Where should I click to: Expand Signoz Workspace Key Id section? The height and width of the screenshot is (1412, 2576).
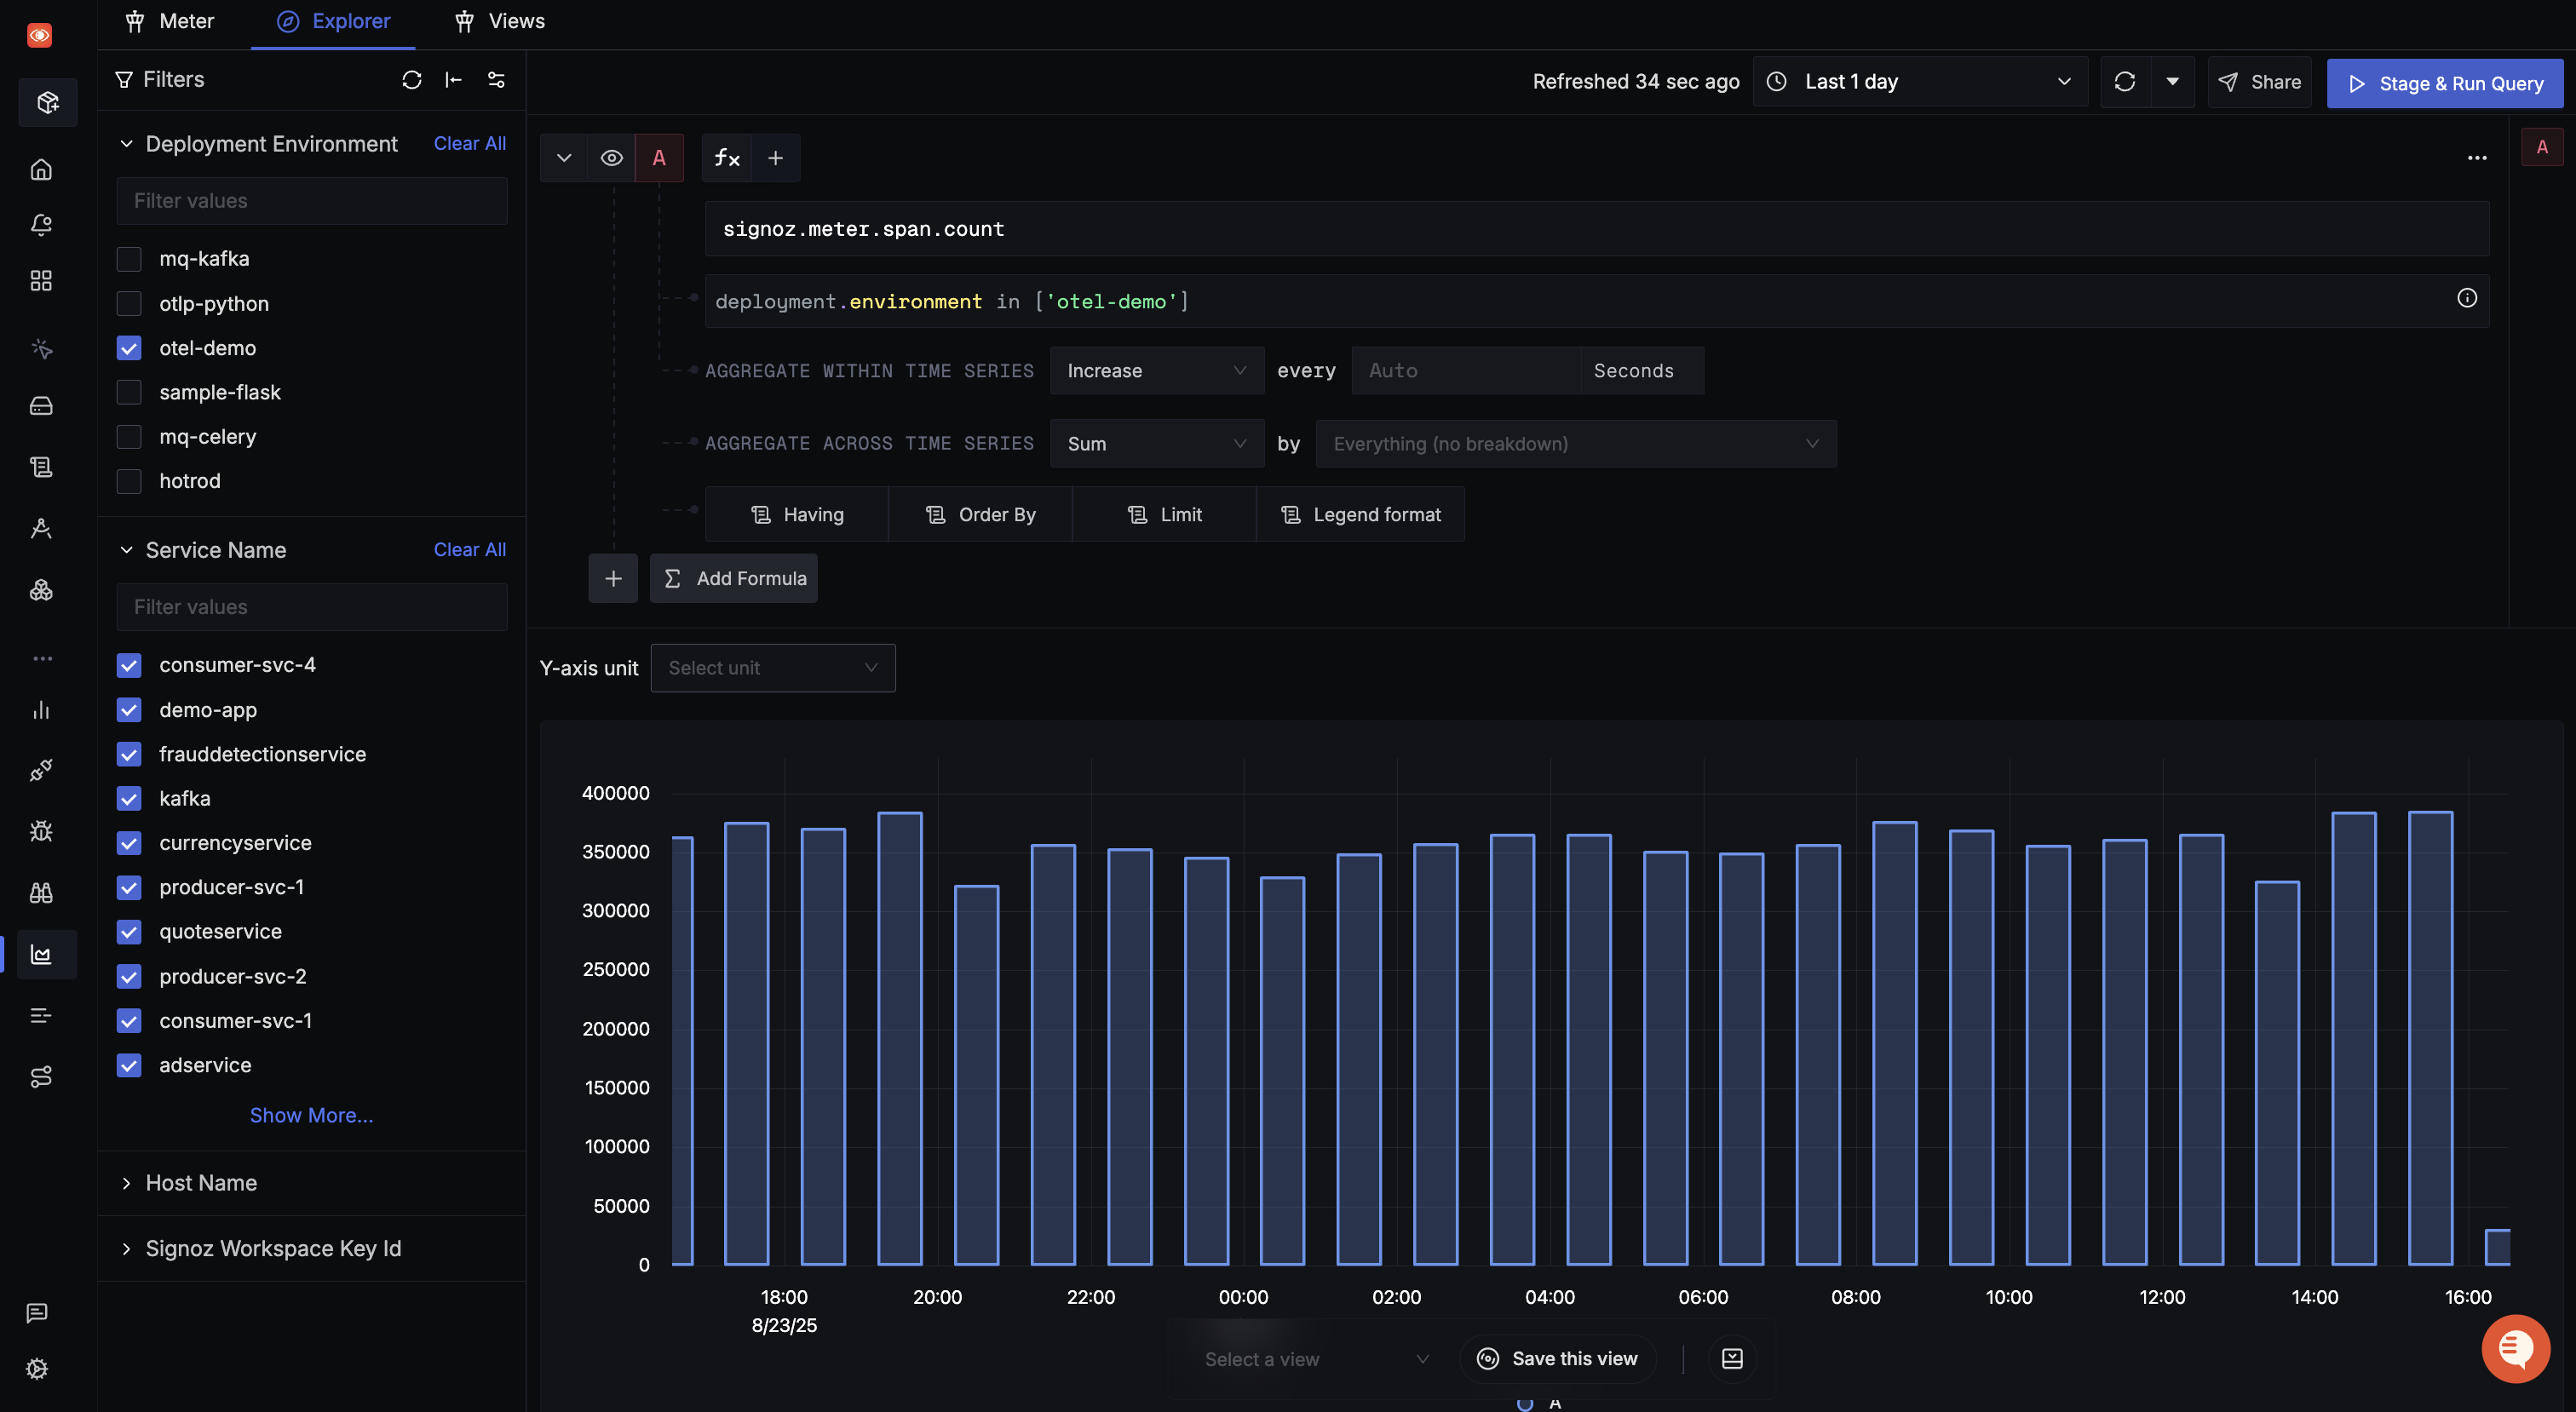click(x=127, y=1249)
